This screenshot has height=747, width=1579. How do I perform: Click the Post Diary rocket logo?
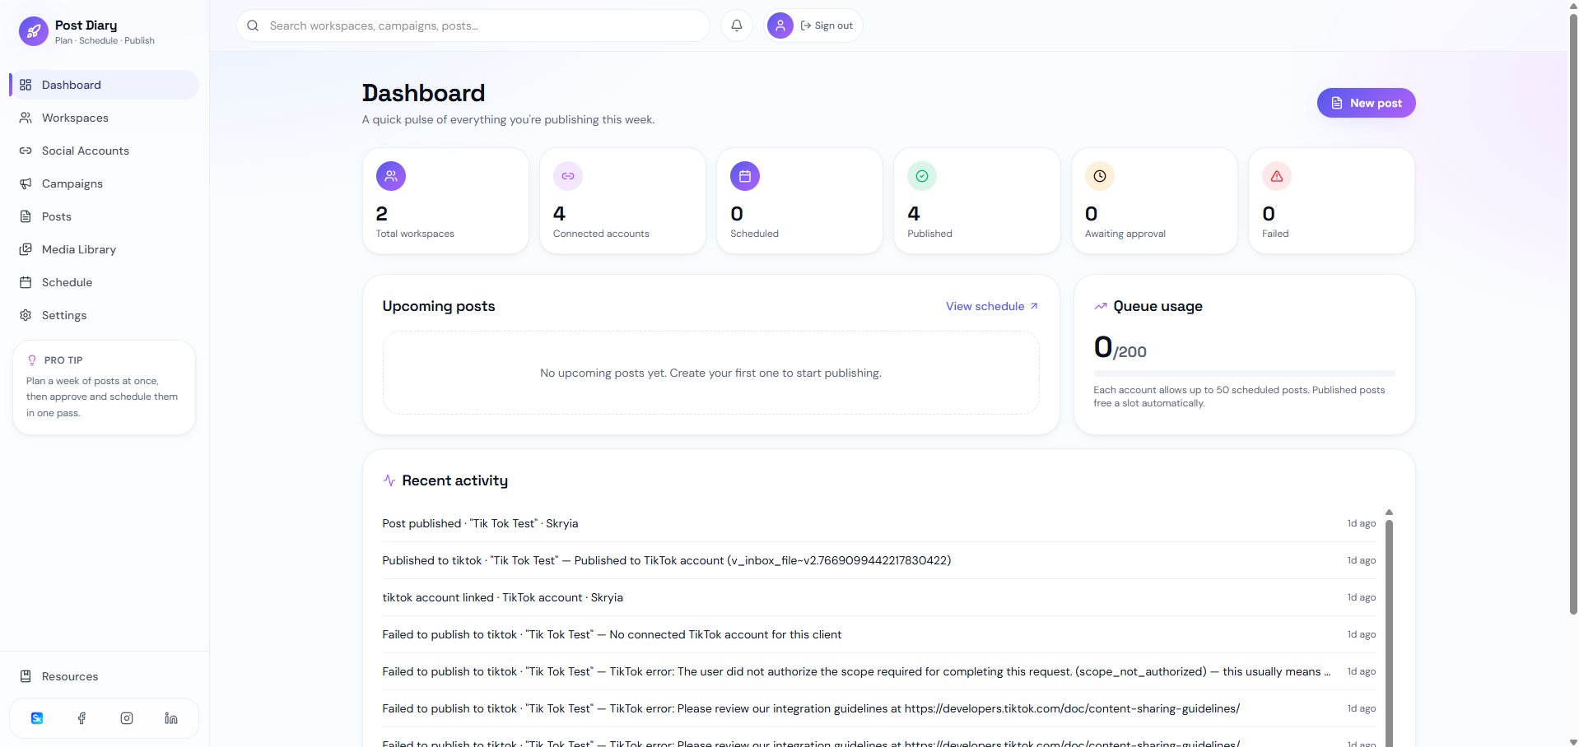tap(34, 31)
